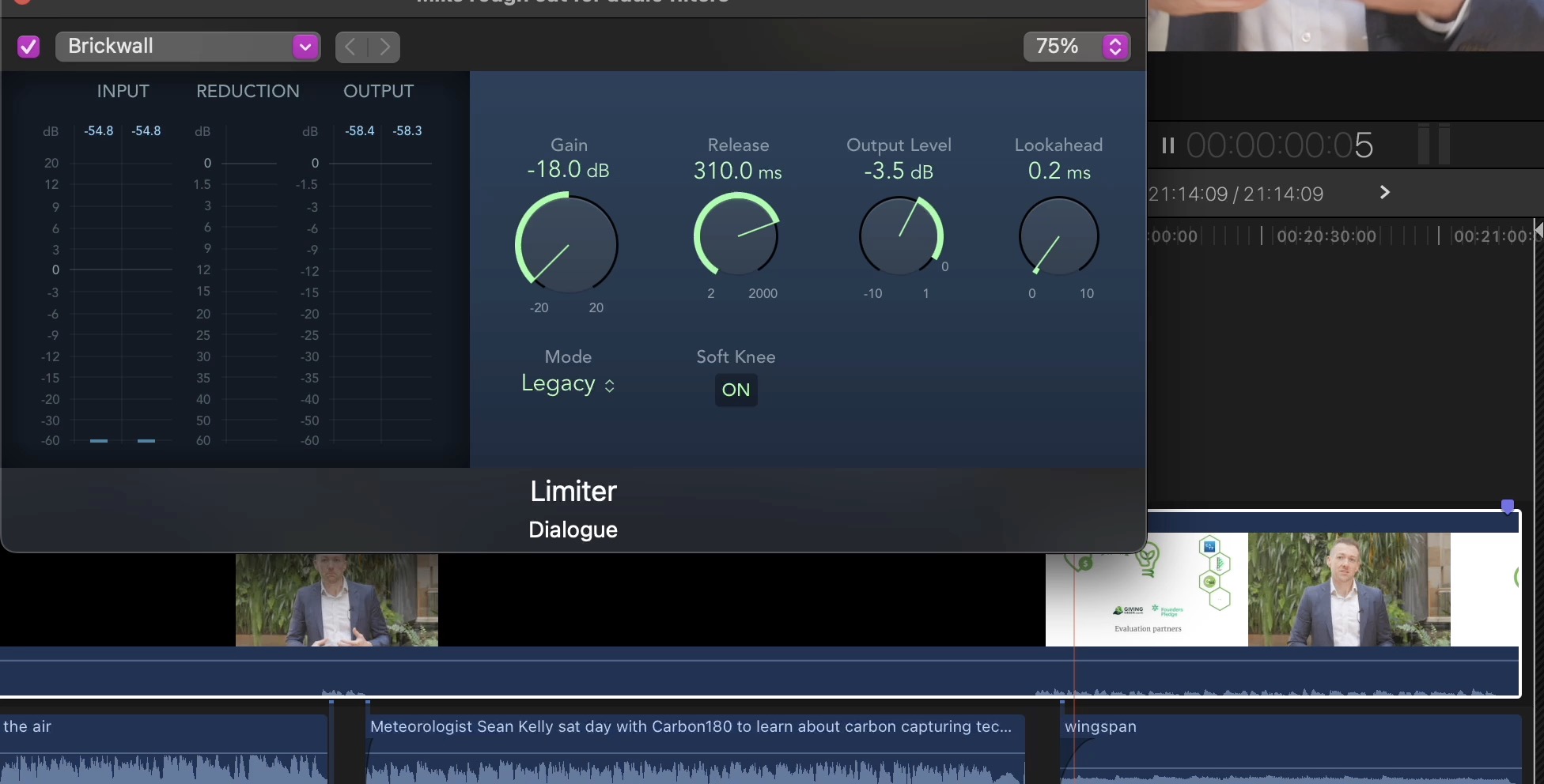Click the Output Level knob
Viewport: 1544px width, 784px height.
[x=900, y=236]
